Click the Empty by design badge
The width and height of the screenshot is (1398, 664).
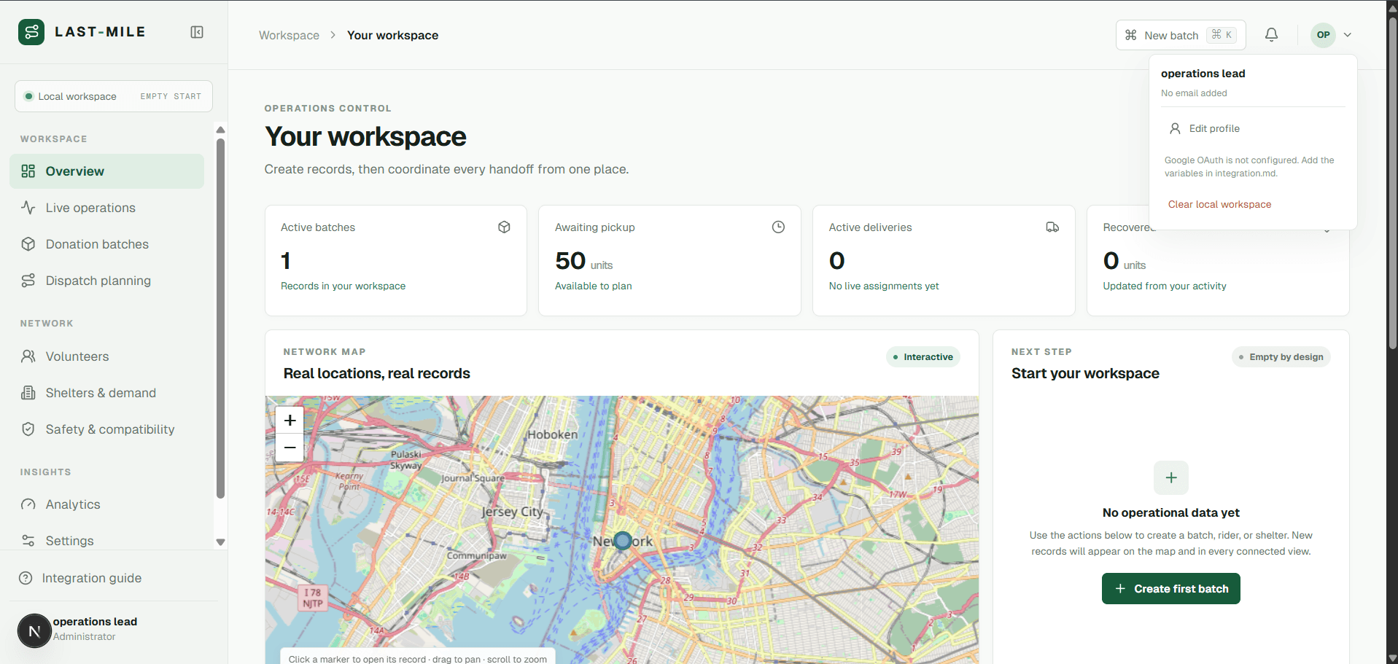(x=1281, y=357)
